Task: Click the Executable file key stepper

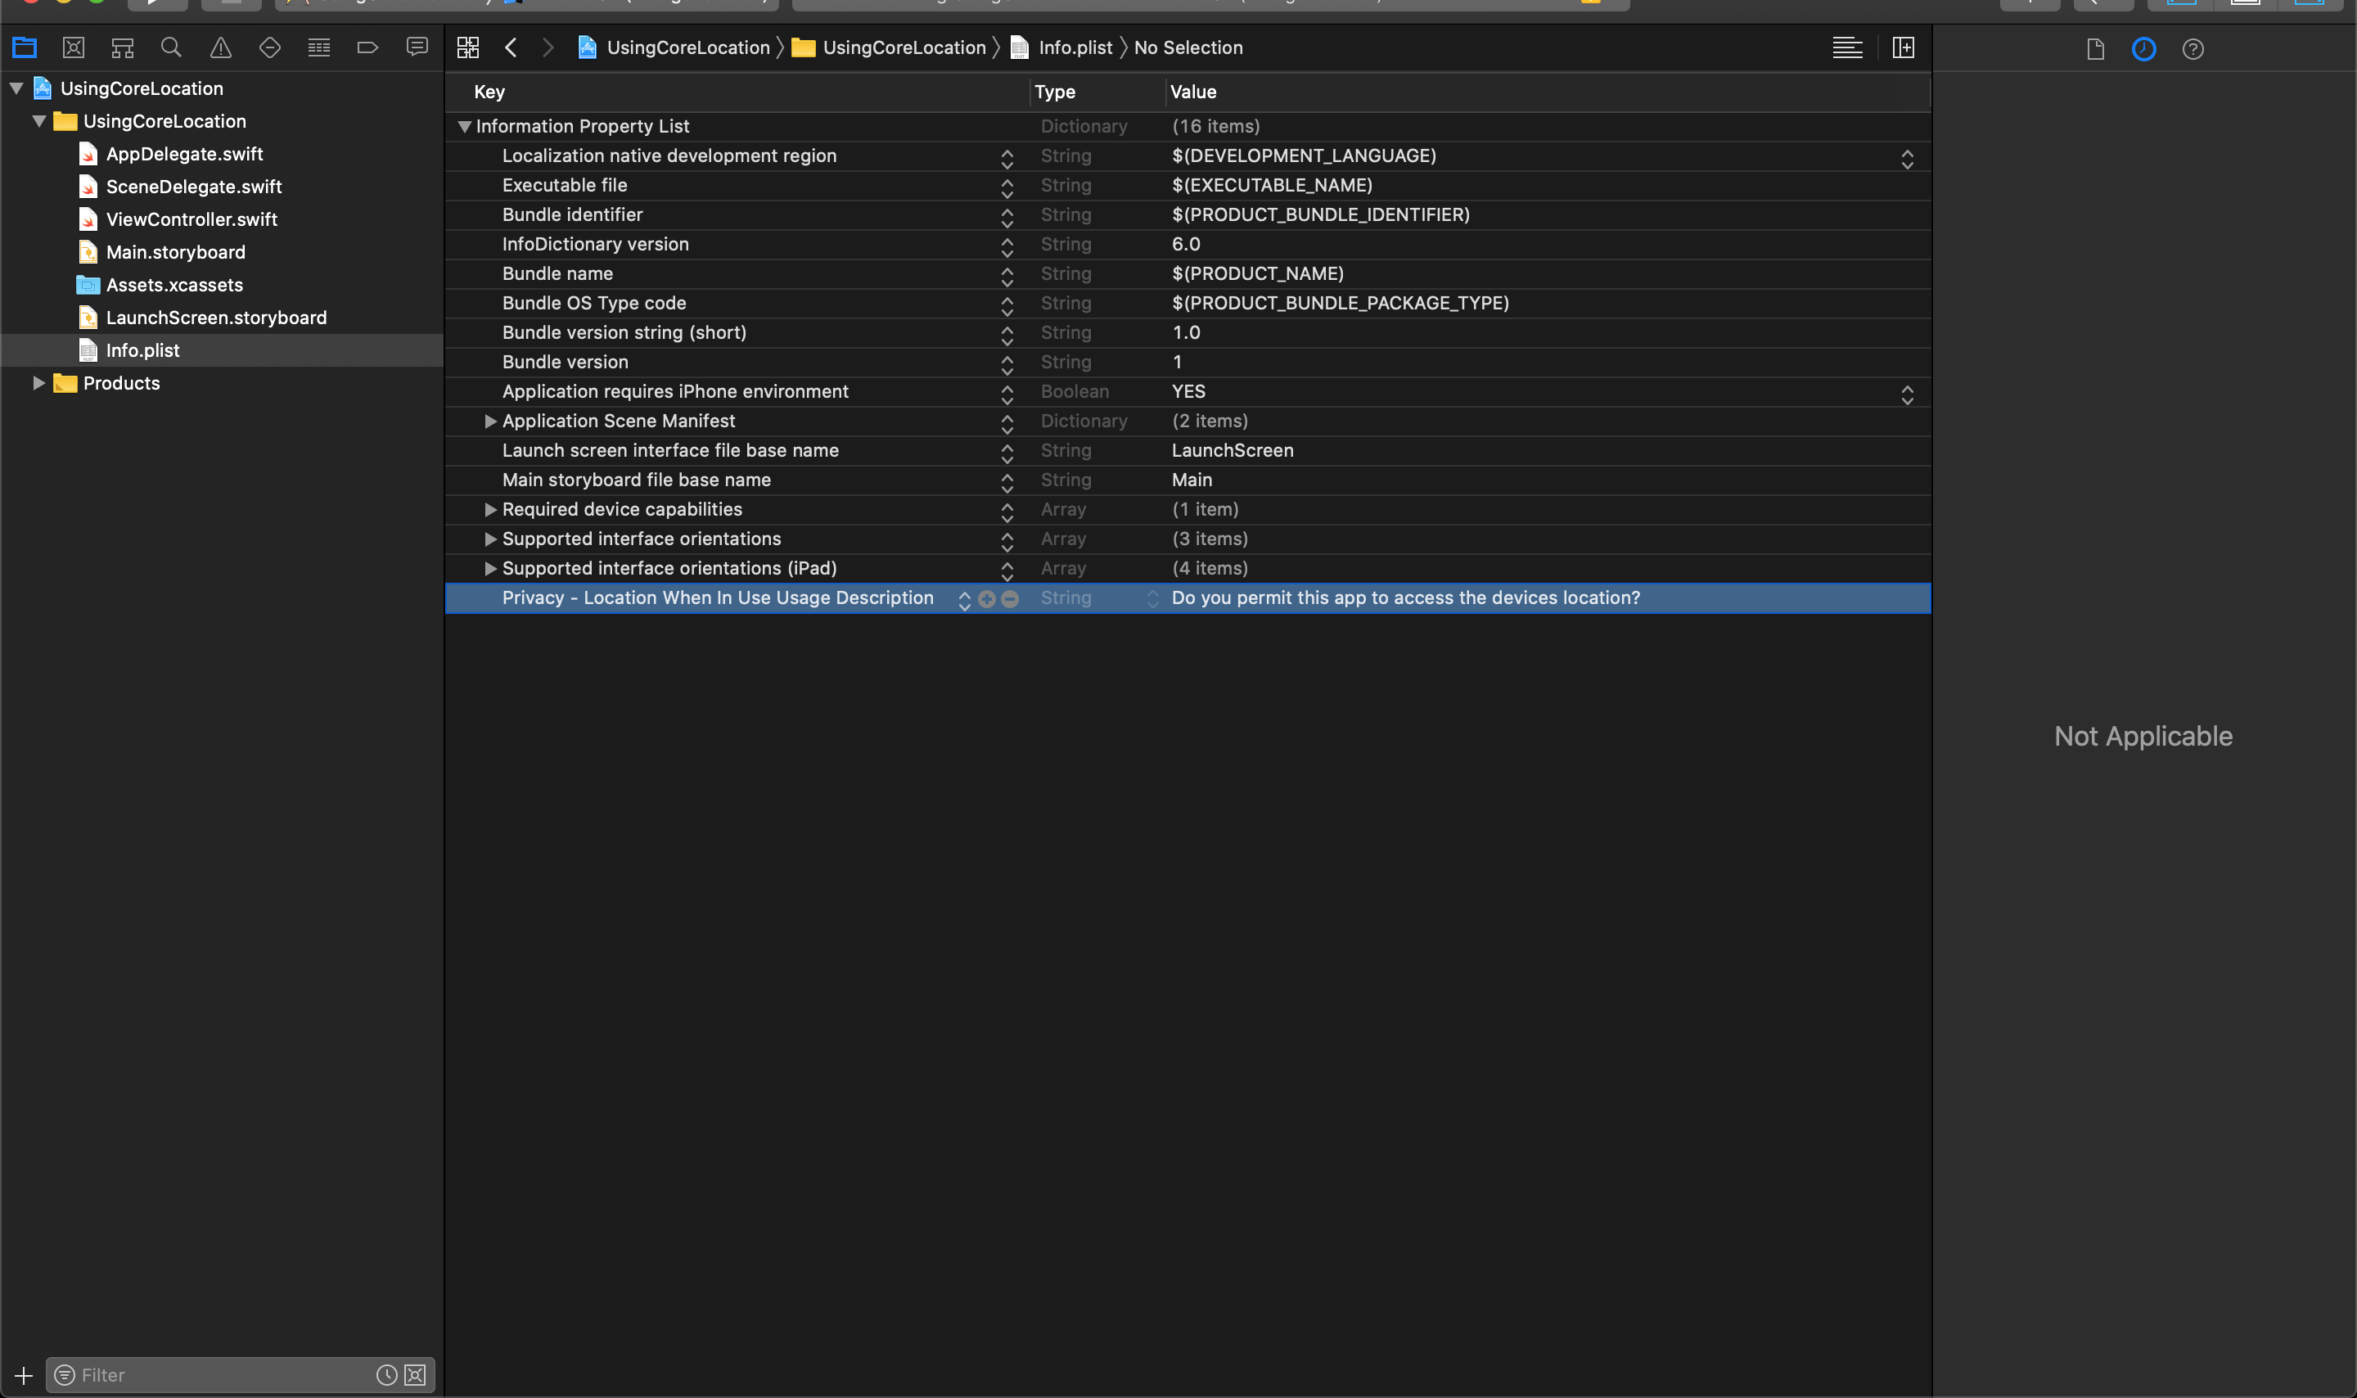Action: (1007, 188)
